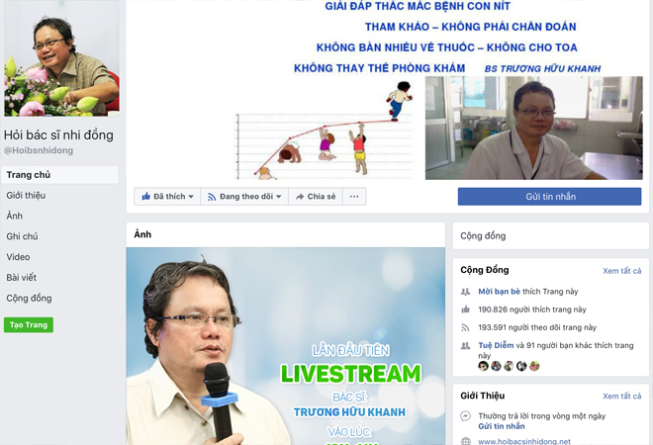Click the globe website icon
Viewport: 653px width, 445px height.
[466, 441]
